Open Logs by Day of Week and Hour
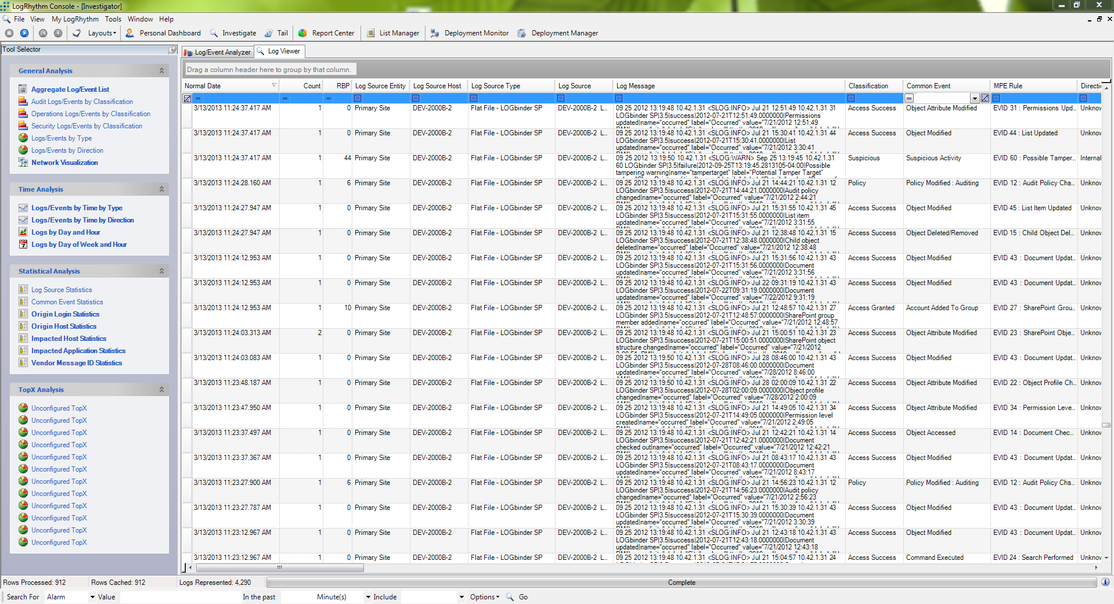 pyautogui.click(x=79, y=245)
